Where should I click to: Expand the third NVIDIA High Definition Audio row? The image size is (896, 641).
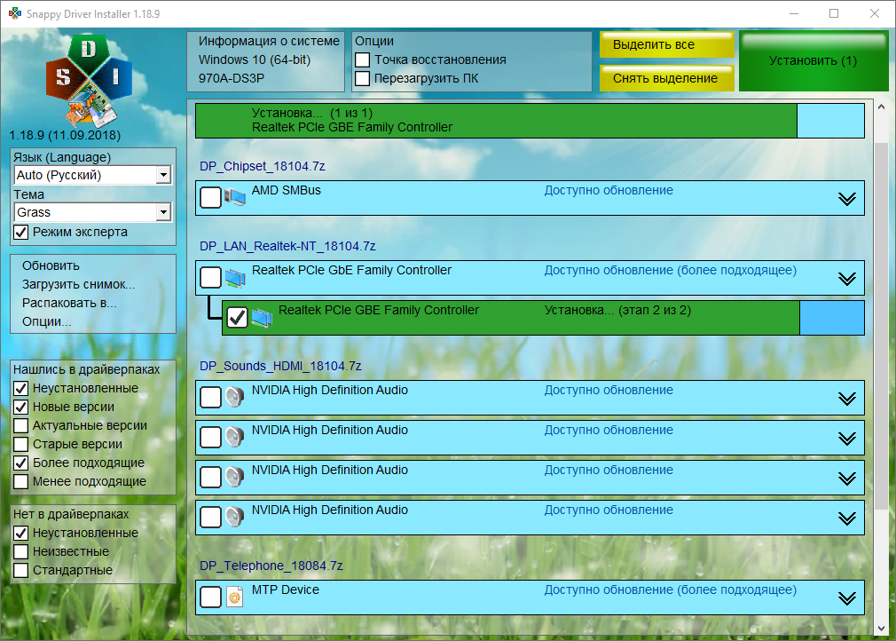[x=847, y=478]
